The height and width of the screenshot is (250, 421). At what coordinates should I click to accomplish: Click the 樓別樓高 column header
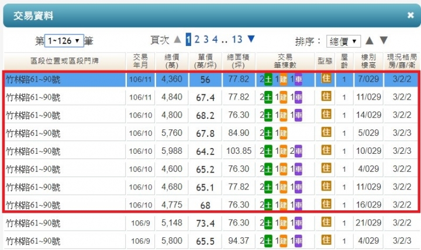point(368,61)
